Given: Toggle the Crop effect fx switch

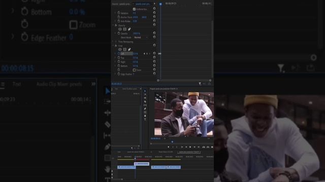Looking at the screenshot, I should 116,45.
